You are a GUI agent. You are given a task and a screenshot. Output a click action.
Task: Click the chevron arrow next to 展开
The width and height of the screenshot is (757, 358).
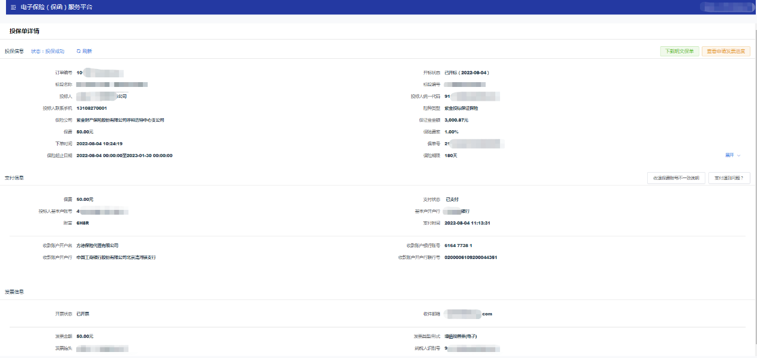click(738, 155)
